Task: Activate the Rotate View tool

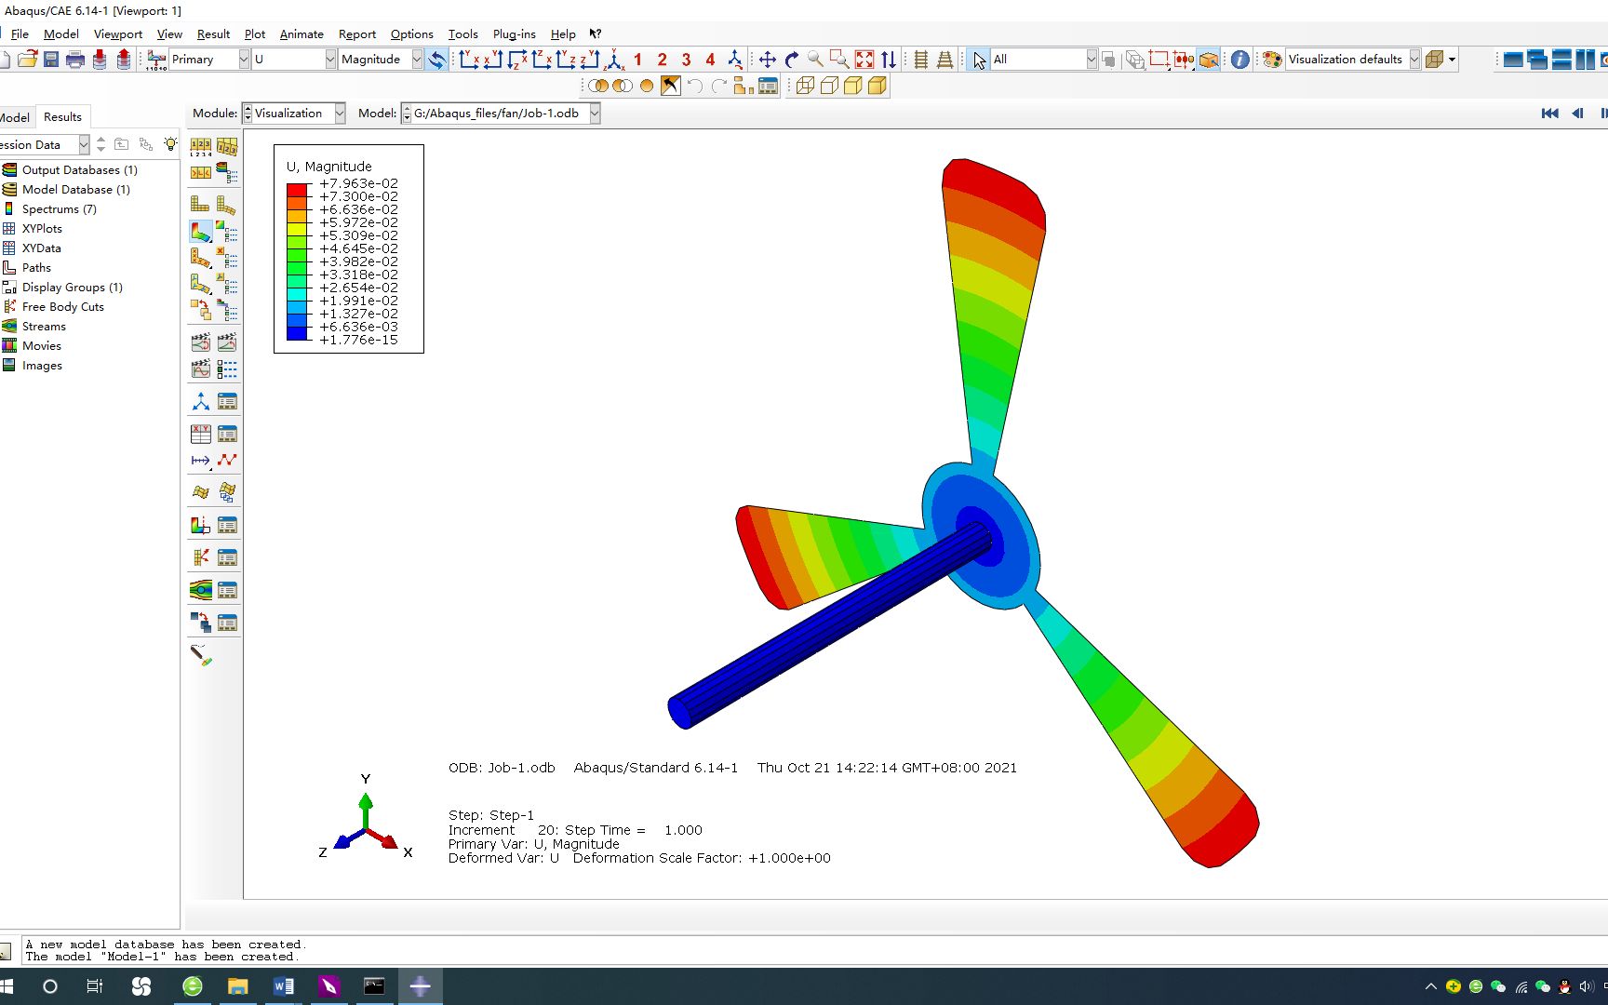Action: tap(792, 59)
